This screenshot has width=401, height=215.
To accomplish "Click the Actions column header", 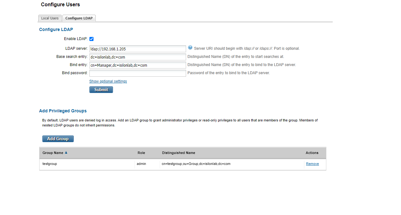I will pyautogui.click(x=312, y=153).
